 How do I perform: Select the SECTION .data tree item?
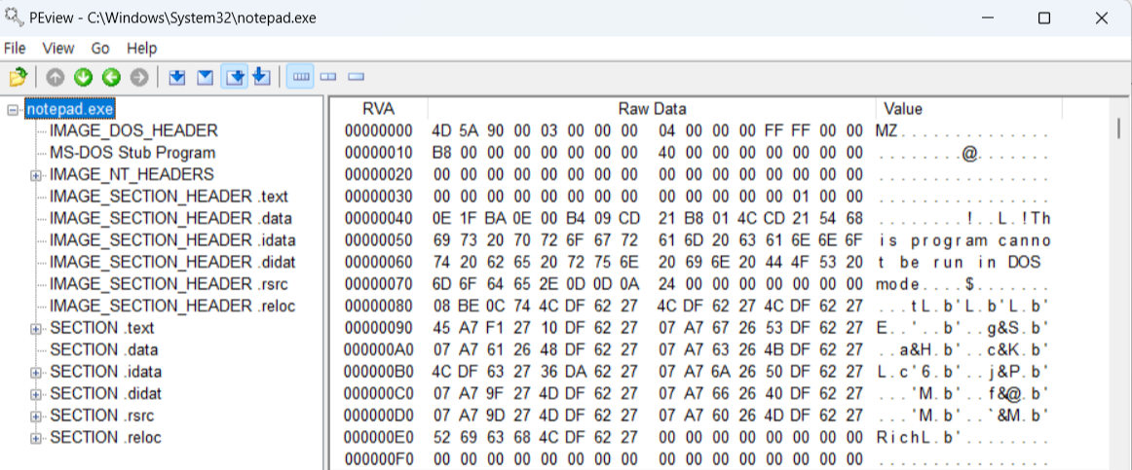point(103,349)
